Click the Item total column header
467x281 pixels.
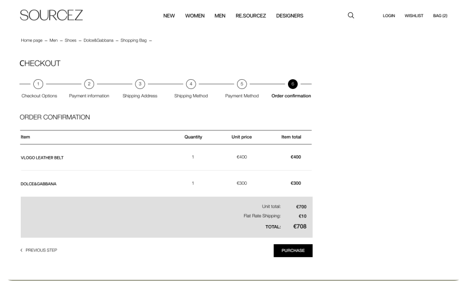point(291,137)
